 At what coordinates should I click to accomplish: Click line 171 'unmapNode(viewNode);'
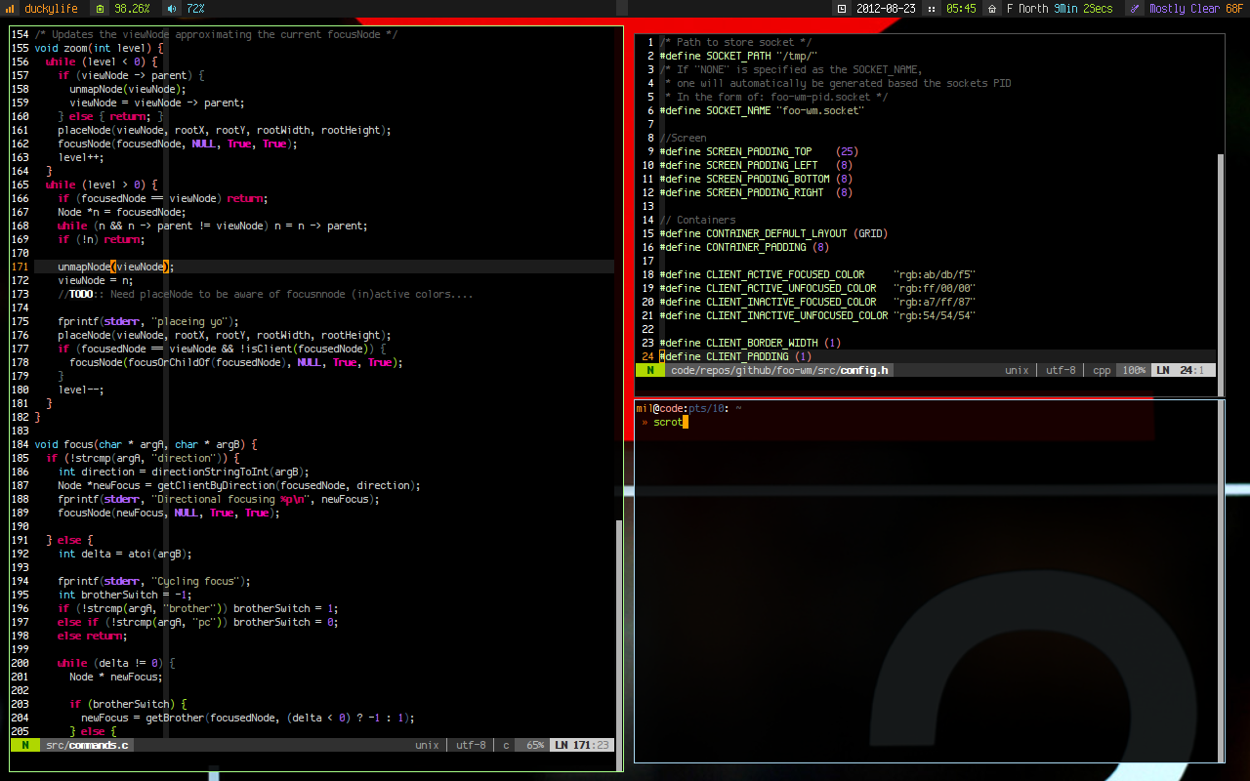point(115,267)
